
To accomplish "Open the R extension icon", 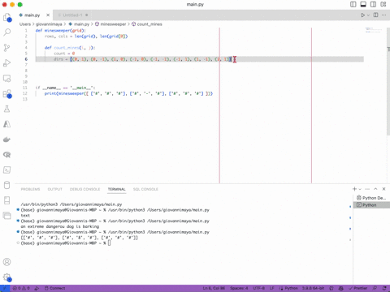I will coord(7,155).
